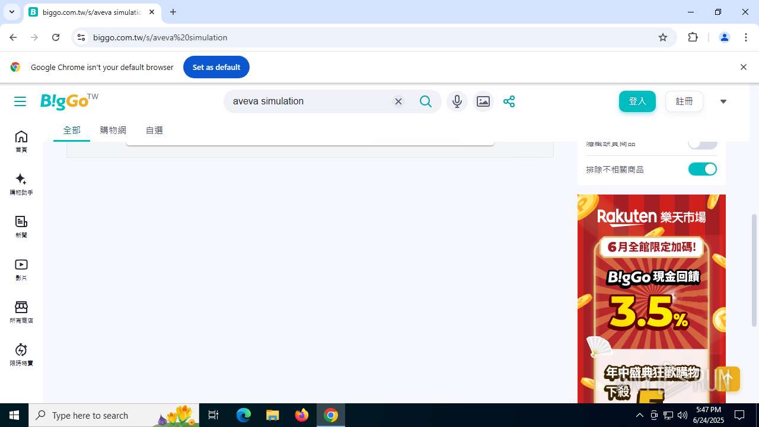Bookmark this page with star icon
The image size is (759, 427).
click(663, 37)
